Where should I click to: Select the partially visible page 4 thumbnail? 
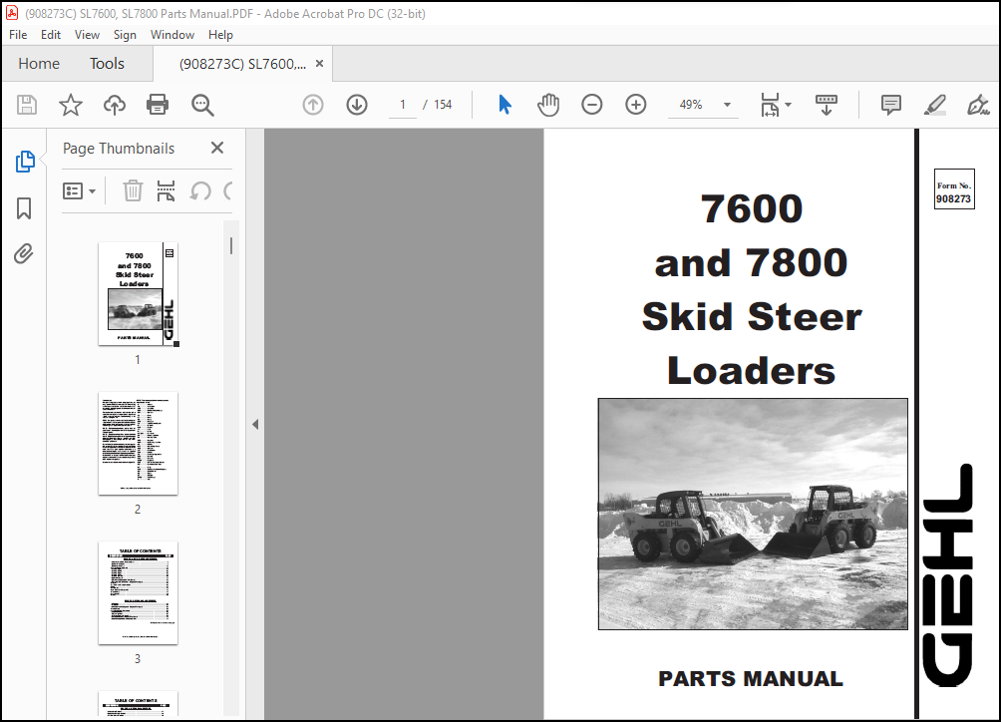pos(138,704)
